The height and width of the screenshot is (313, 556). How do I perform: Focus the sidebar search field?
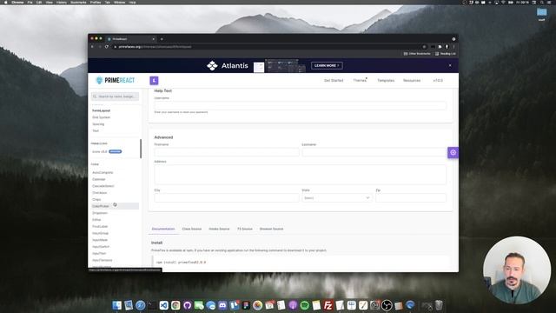[x=116, y=97]
